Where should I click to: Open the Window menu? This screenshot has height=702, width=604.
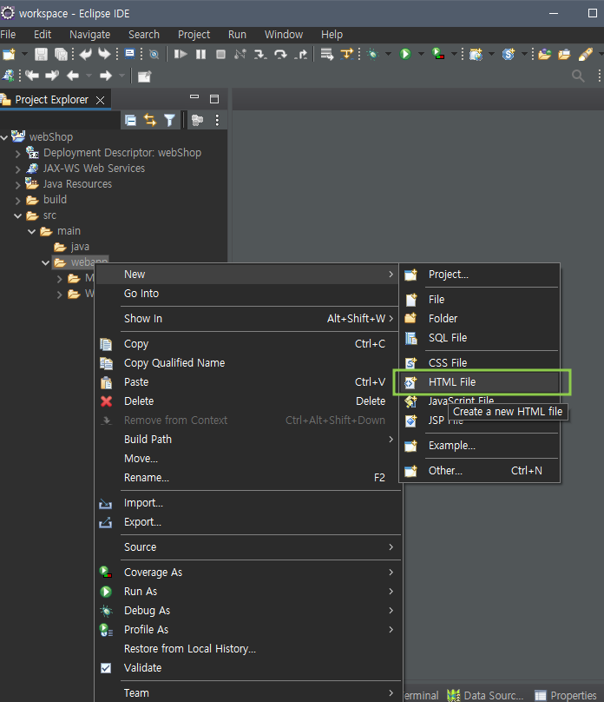(284, 35)
